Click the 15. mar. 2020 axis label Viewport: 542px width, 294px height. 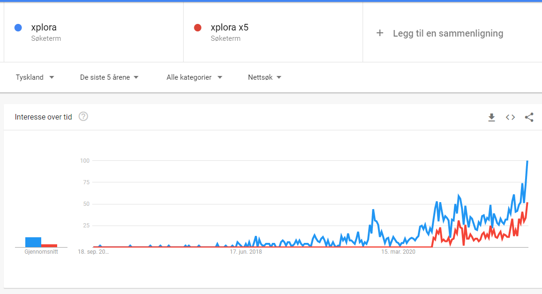[398, 252]
